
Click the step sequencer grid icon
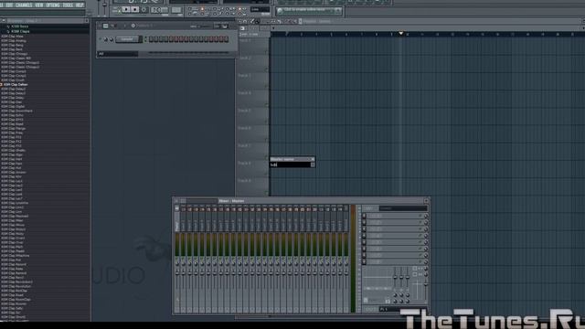(x=106, y=26)
